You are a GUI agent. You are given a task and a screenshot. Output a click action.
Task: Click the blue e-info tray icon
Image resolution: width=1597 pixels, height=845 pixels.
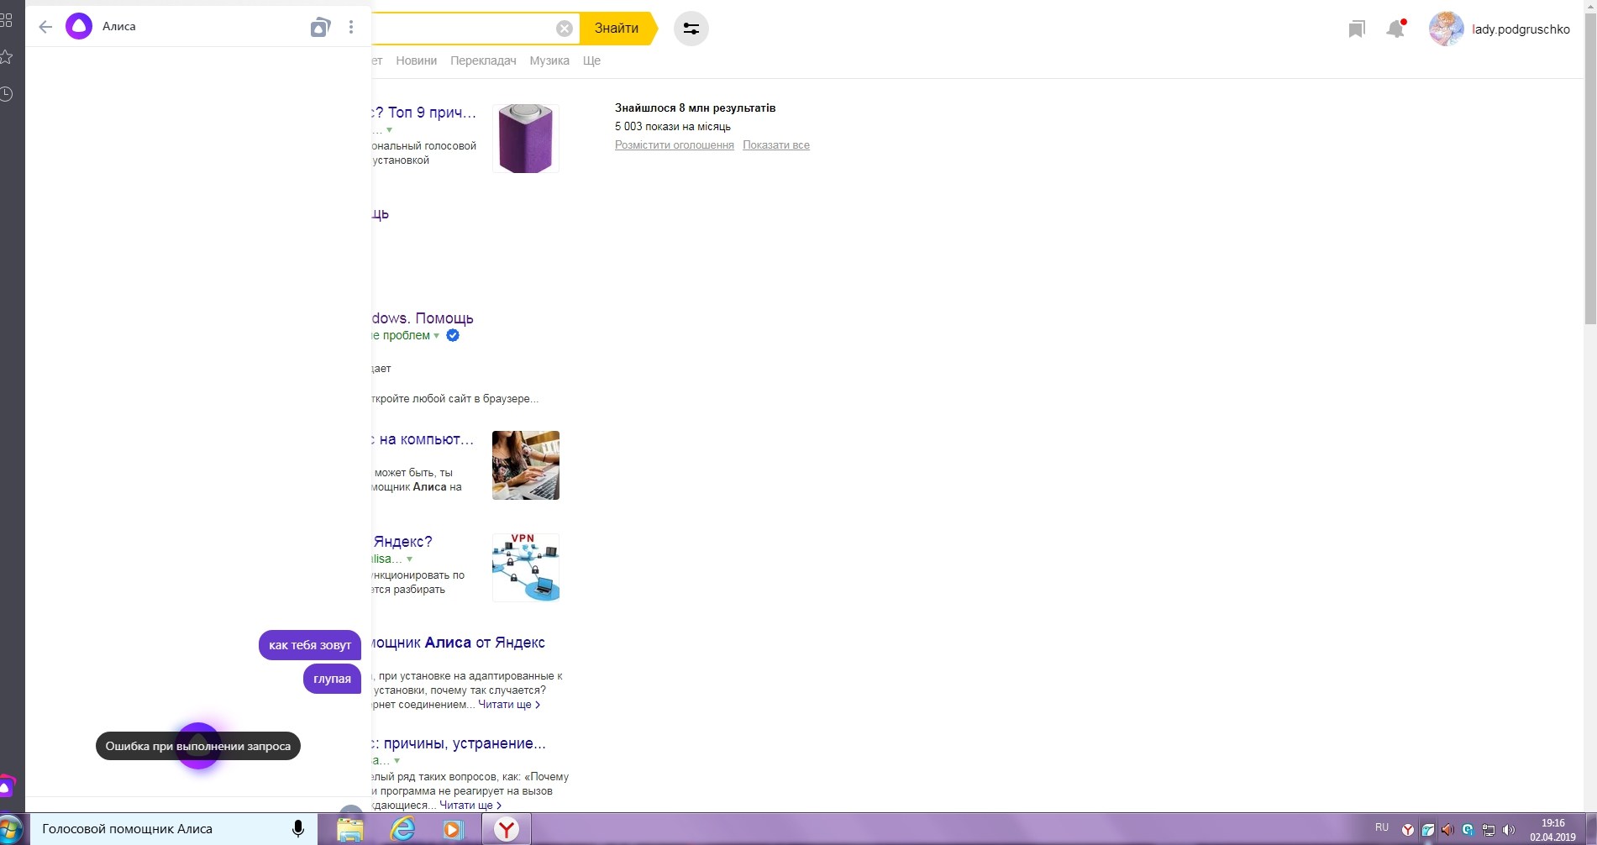pos(1468,830)
